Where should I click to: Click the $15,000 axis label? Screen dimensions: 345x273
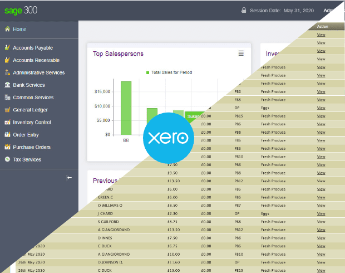click(102, 91)
